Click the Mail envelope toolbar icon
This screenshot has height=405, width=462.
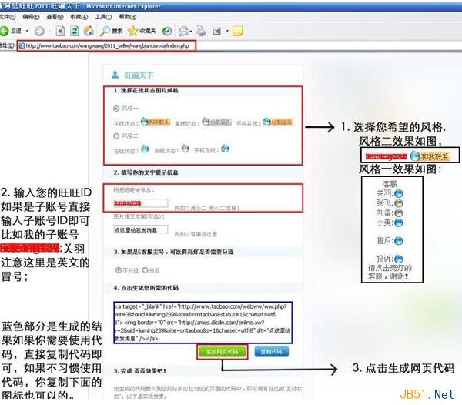tap(183, 31)
